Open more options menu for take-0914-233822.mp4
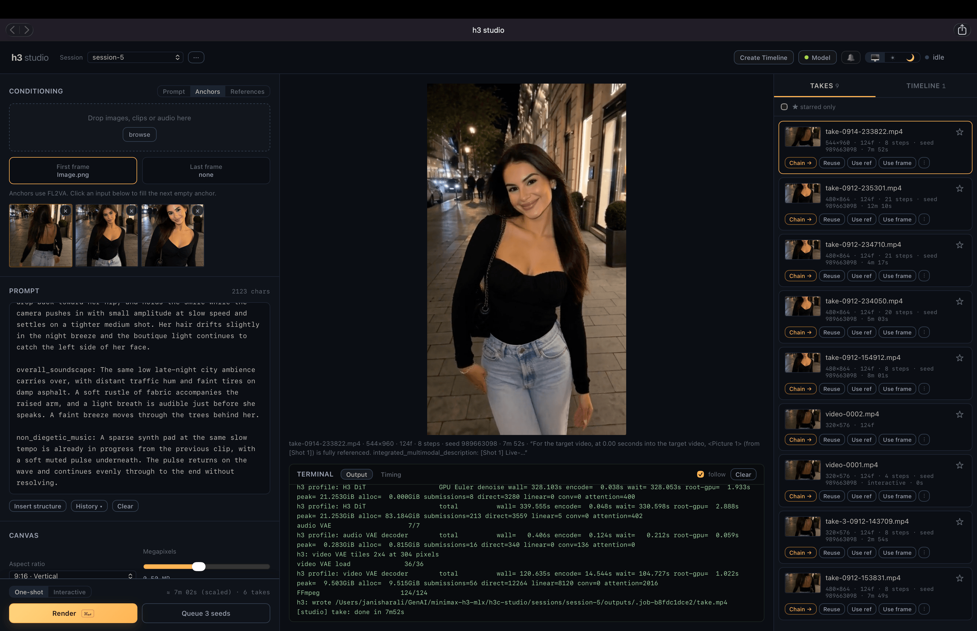977x631 pixels. pos(924,163)
